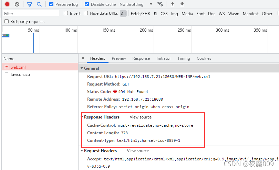
Task: Click the 404 Not Found status text
Action: 133,92
